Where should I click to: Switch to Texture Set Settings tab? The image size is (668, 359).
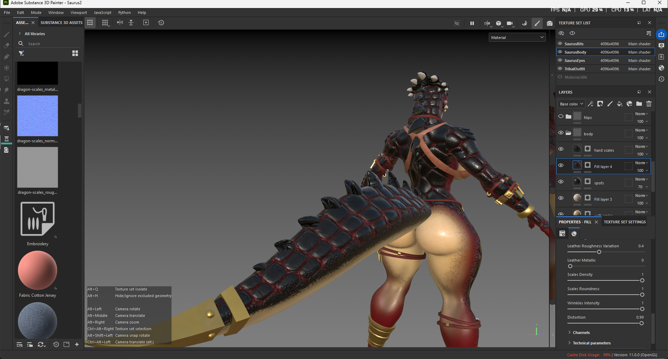(625, 222)
